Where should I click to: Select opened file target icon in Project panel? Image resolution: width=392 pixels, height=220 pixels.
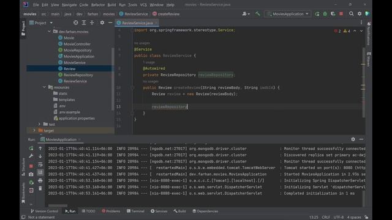click(76, 23)
